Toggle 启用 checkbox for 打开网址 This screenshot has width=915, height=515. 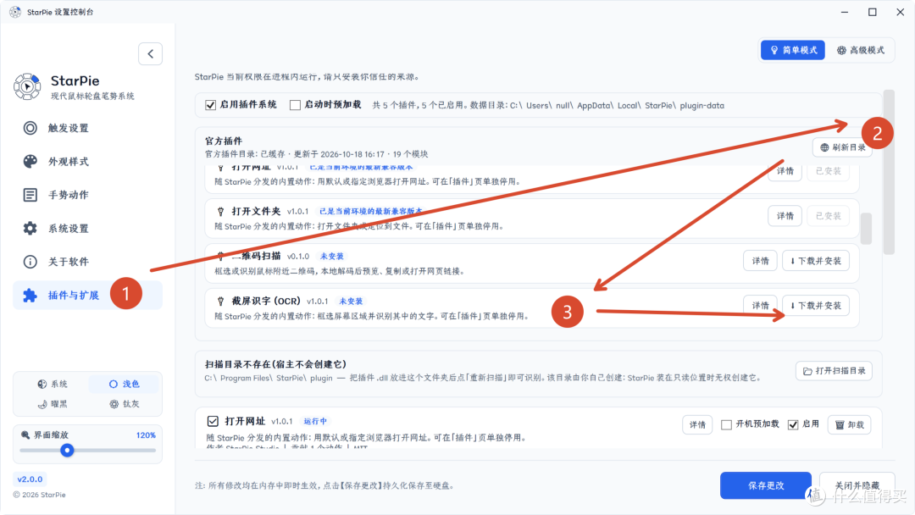click(793, 424)
